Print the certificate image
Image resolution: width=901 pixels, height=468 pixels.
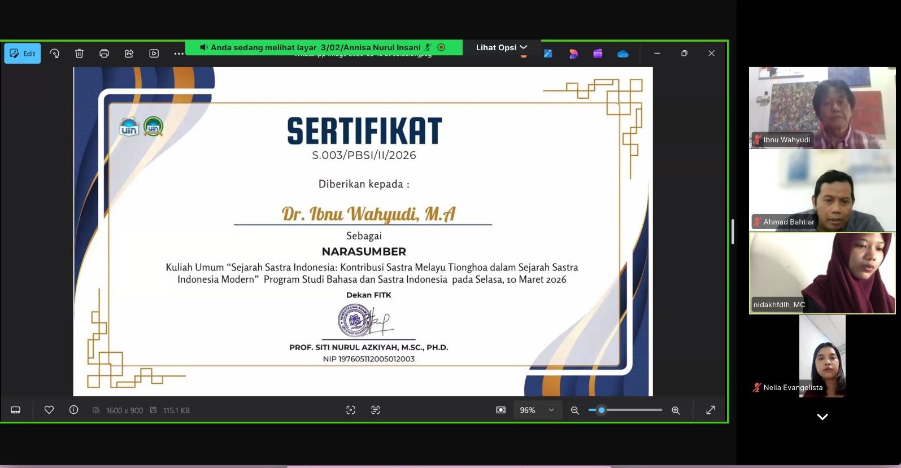point(104,54)
